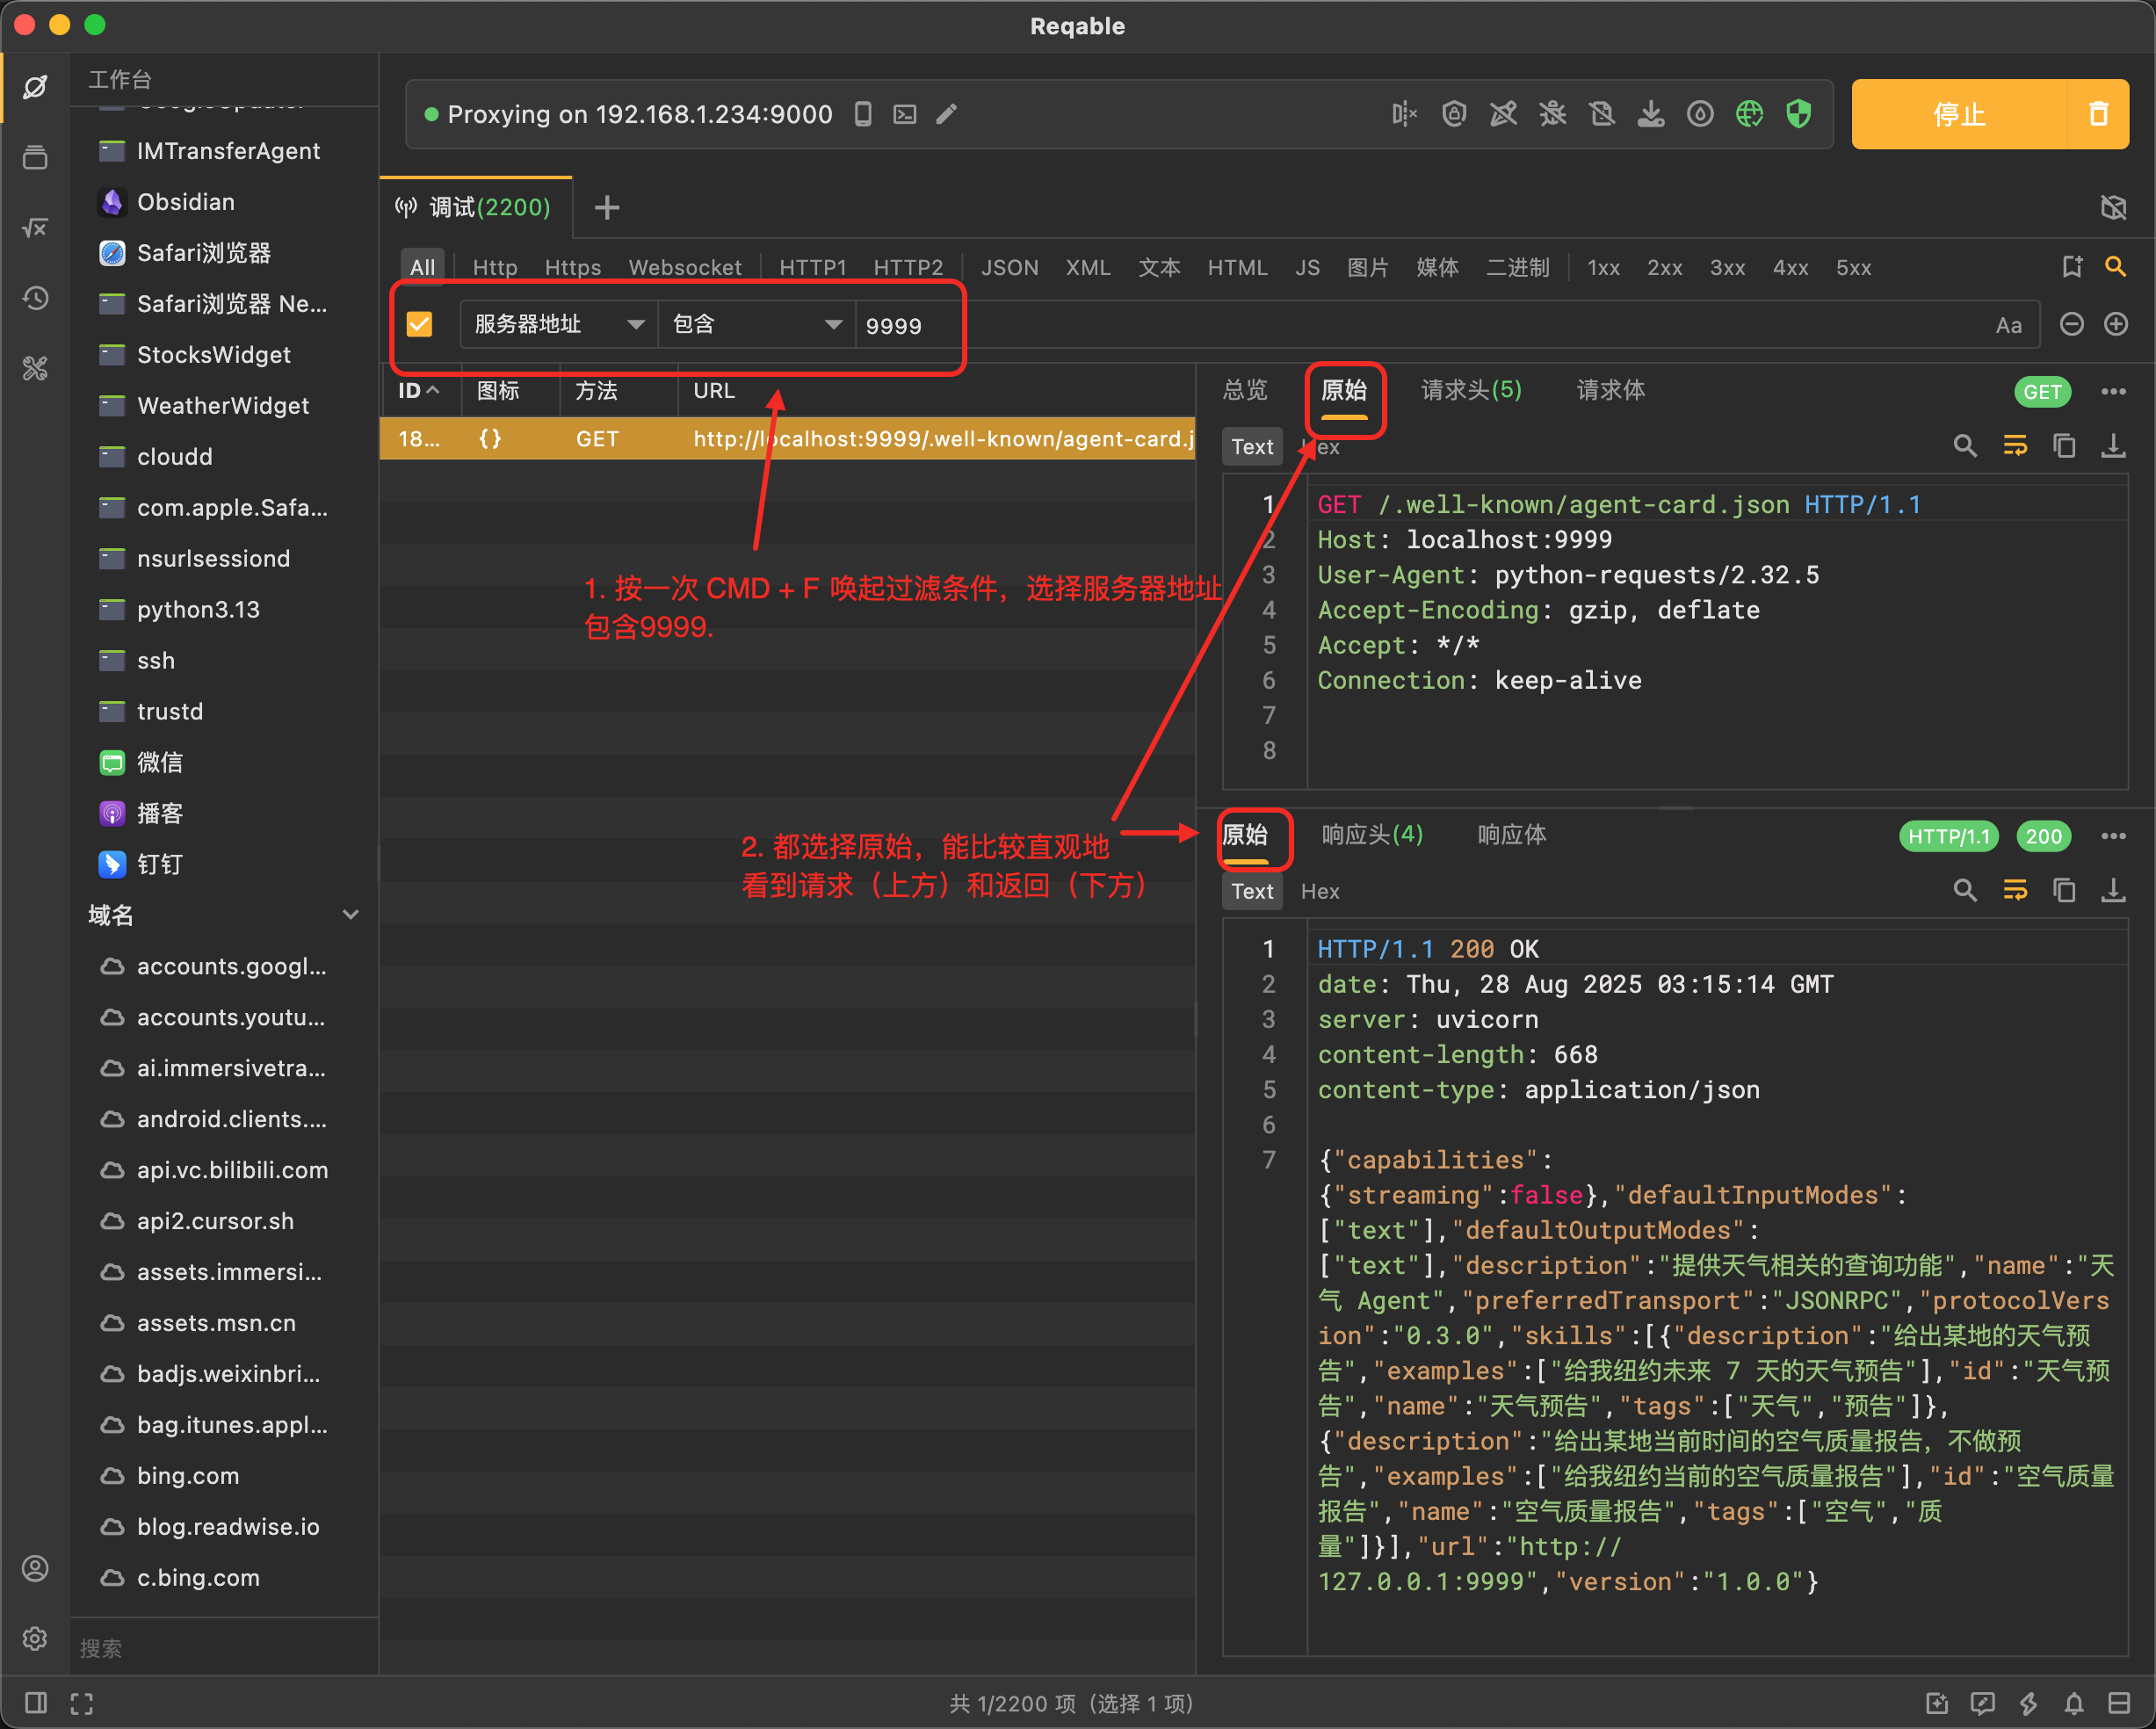Open the 服务器地址 filter field dropdown

558,324
